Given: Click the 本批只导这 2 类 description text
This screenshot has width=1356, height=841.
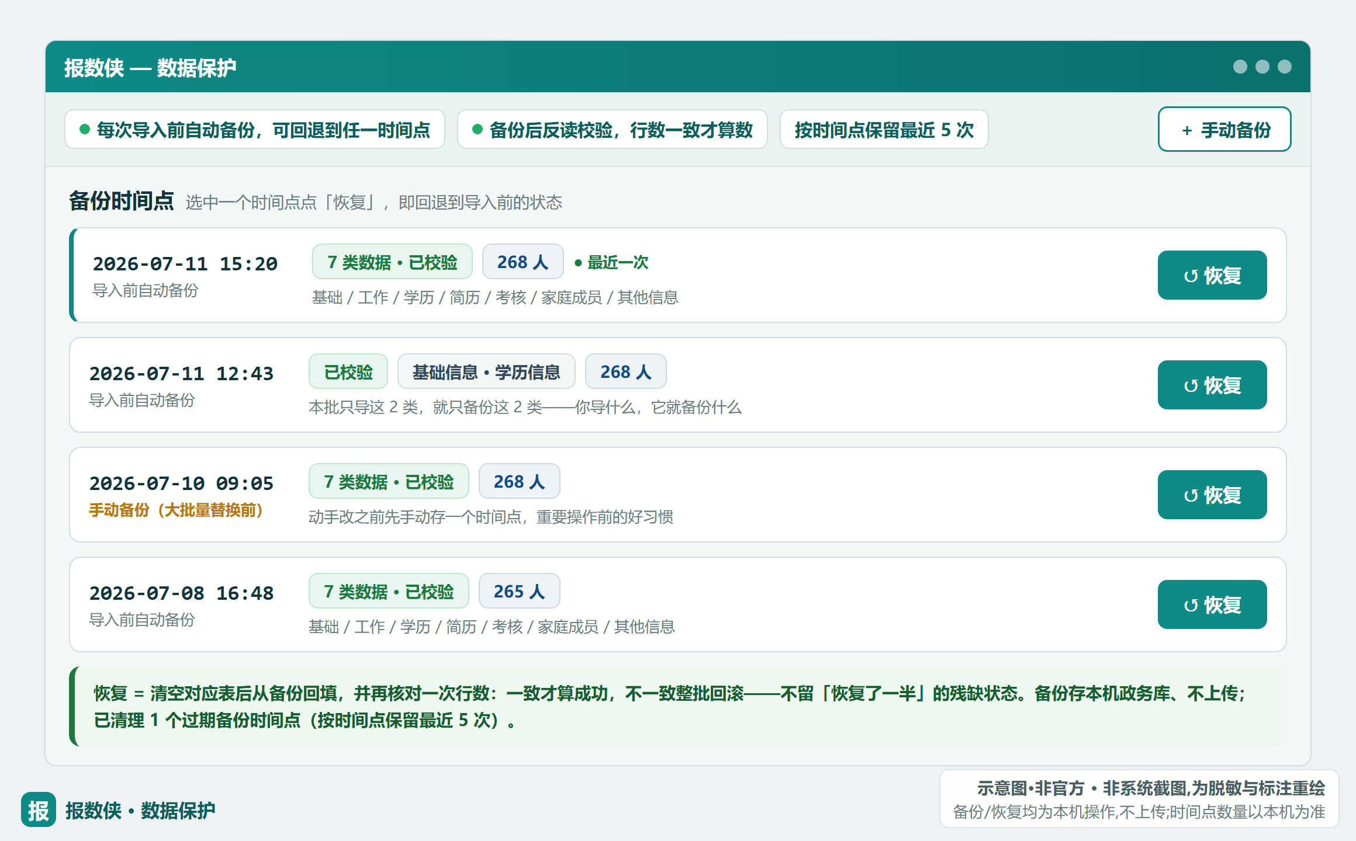Looking at the screenshot, I should coord(525,407).
